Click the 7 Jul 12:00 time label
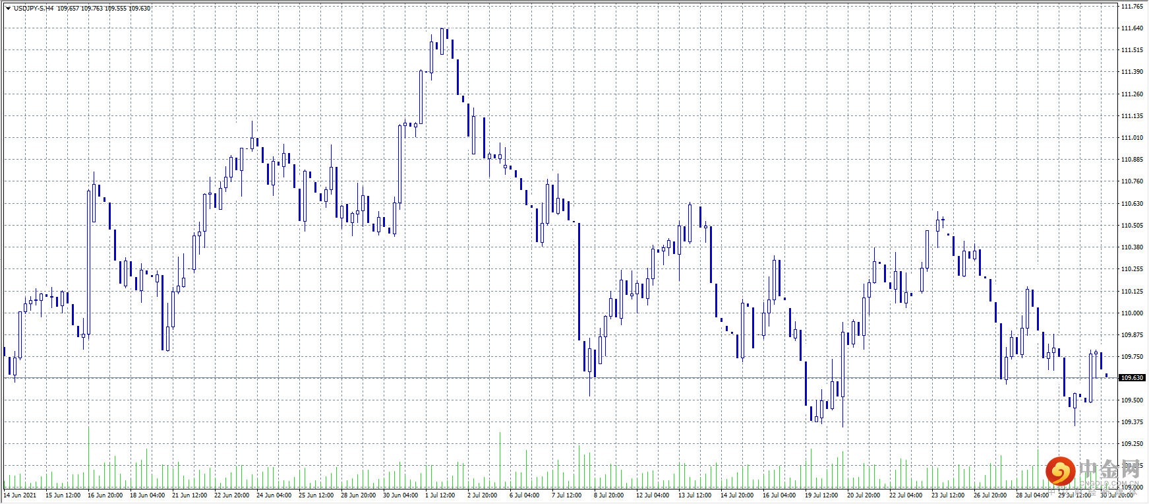The image size is (1149, 504). (x=566, y=495)
